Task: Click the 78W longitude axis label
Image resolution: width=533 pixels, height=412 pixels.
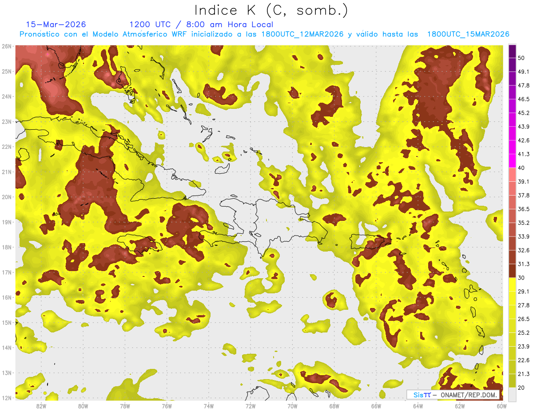Action: (125, 406)
